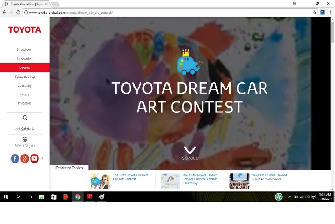Open Task View on taskbar
The width and height of the screenshot is (335, 224).
pyautogui.click(x=29, y=197)
